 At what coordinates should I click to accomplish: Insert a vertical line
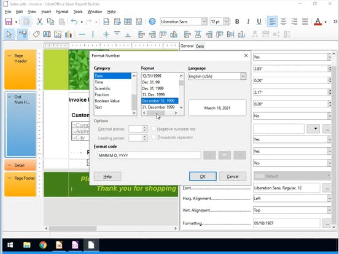[x=93, y=34]
